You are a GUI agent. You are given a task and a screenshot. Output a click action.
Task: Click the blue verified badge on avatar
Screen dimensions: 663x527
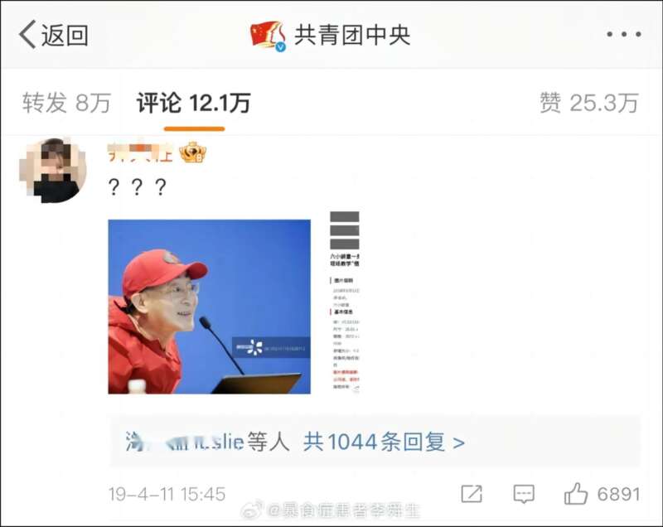coord(280,47)
